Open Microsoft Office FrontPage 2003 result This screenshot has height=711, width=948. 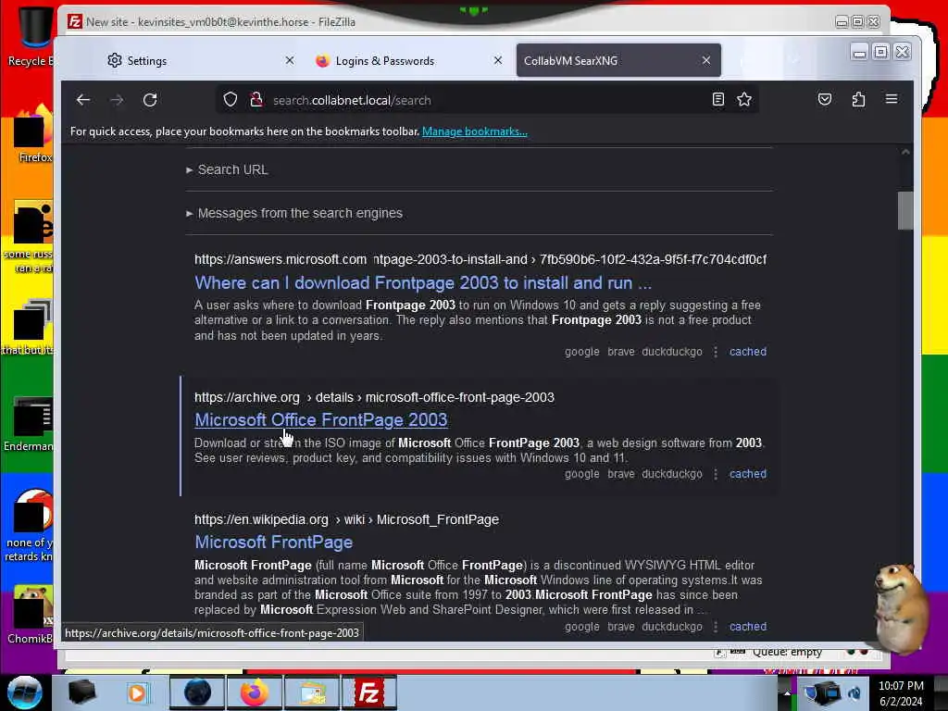(x=321, y=420)
